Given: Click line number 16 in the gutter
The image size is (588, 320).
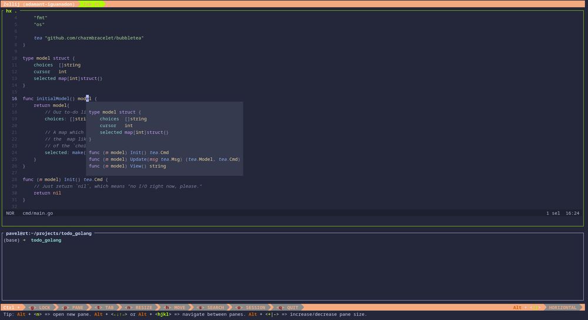Looking at the screenshot, I should pyautogui.click(x=14, y=99).
